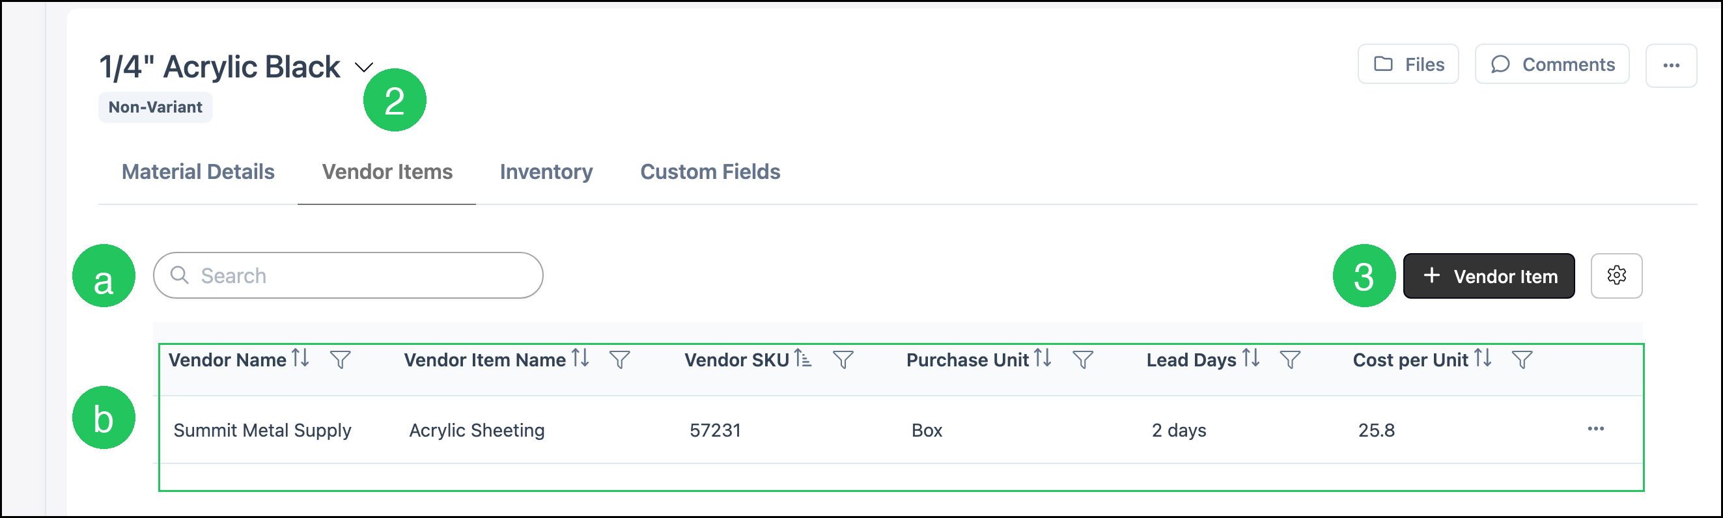Sort by Vendor Name column
This screenshot has height=518, width=1723.
click(301, 359)
